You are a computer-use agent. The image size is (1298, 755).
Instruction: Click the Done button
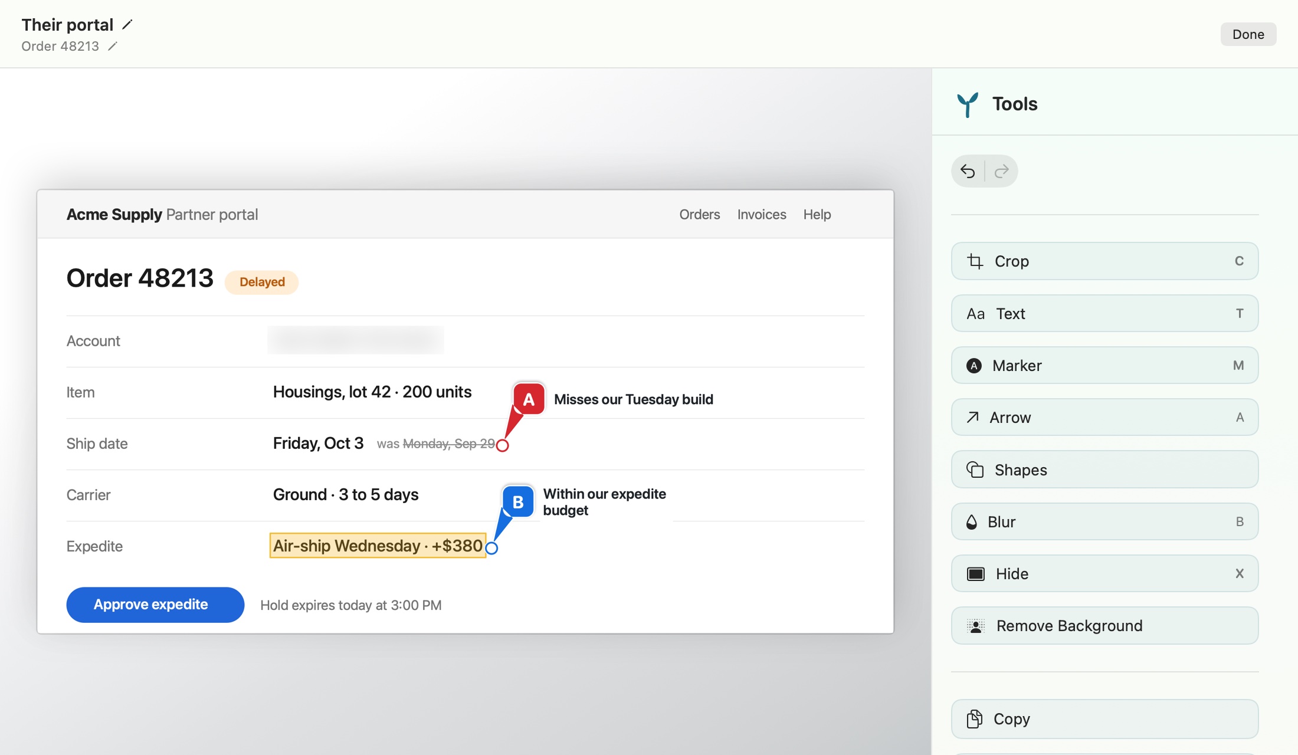(1248, 34)
